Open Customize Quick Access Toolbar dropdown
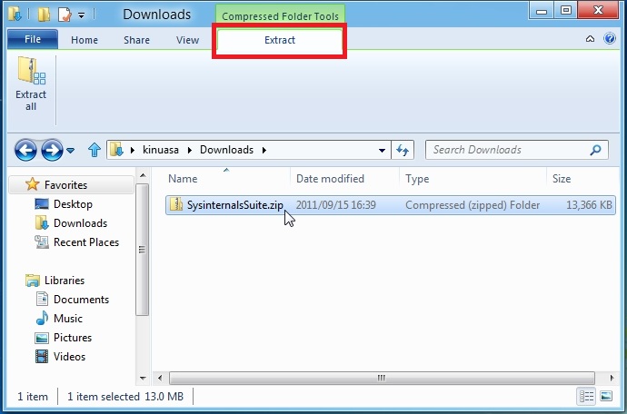 coord(82,15)
